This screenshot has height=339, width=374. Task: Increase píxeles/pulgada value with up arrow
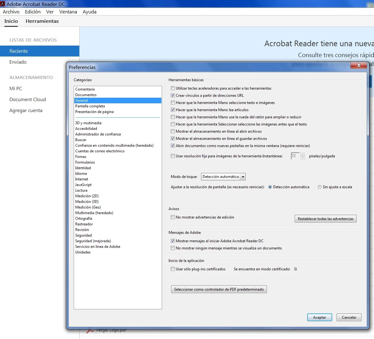(x=303, y=154)
